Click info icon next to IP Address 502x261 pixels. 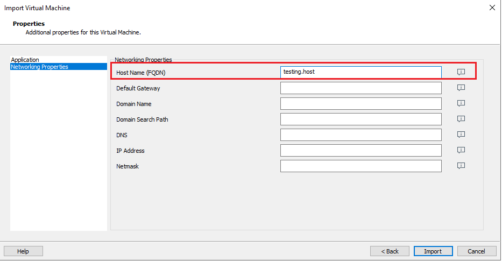(461, 150)
